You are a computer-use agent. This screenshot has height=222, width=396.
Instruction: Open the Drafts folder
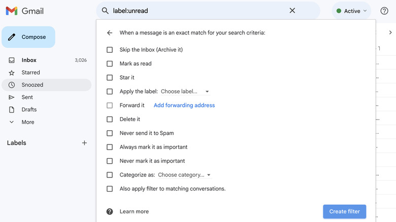pos(29,109)
